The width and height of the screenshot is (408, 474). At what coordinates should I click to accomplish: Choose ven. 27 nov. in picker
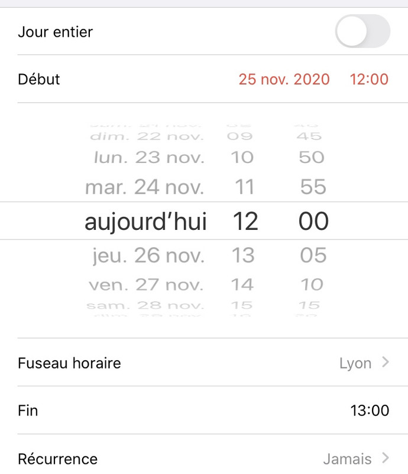(146, 285)
